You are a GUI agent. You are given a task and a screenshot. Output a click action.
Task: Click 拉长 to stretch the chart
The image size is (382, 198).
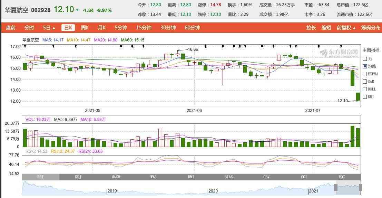311,28
